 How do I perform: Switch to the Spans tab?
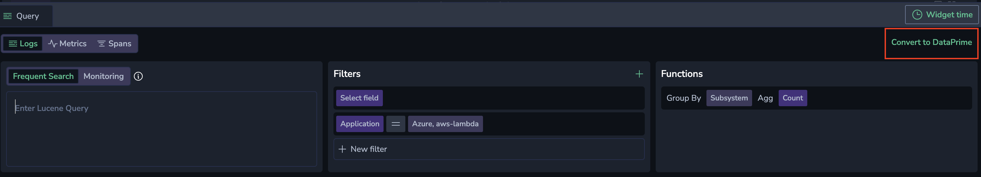click(x=114, y=44)
